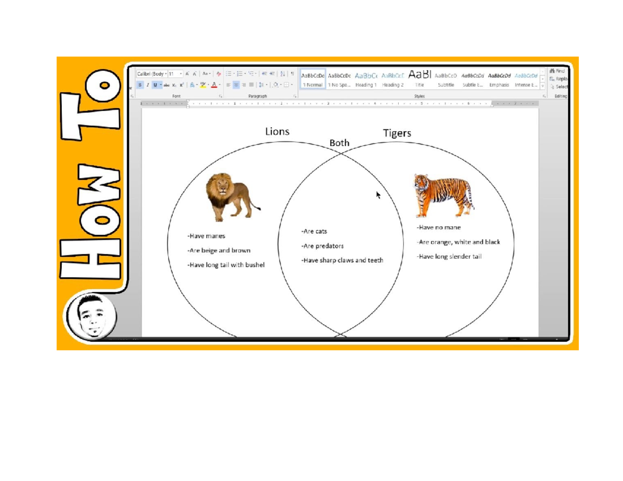Click the Numbering list icon
Image resolution: width=623 pixels, height=481 pixels.
click(x=239, y=73)
